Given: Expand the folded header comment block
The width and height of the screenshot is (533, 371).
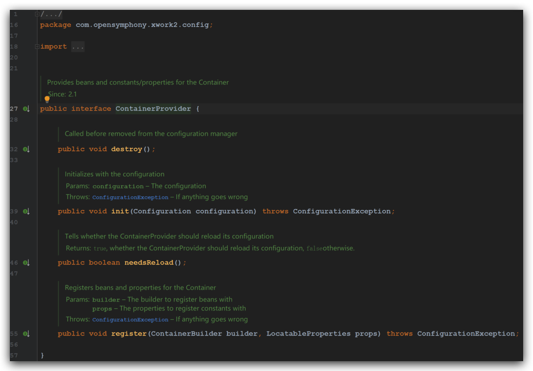Looking at the screenshot, I should click(x=37, y=14).
